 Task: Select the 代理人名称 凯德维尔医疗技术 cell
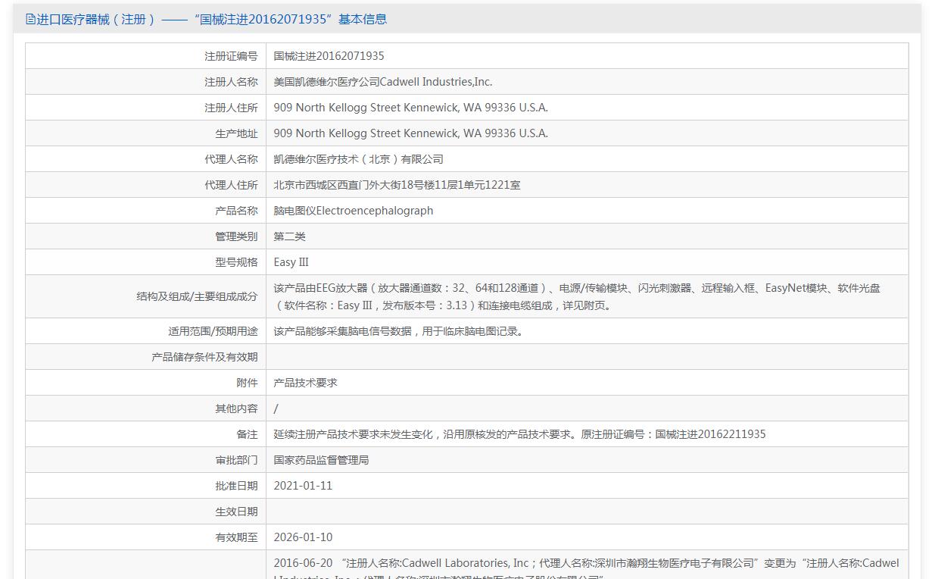tap(587, 159)
